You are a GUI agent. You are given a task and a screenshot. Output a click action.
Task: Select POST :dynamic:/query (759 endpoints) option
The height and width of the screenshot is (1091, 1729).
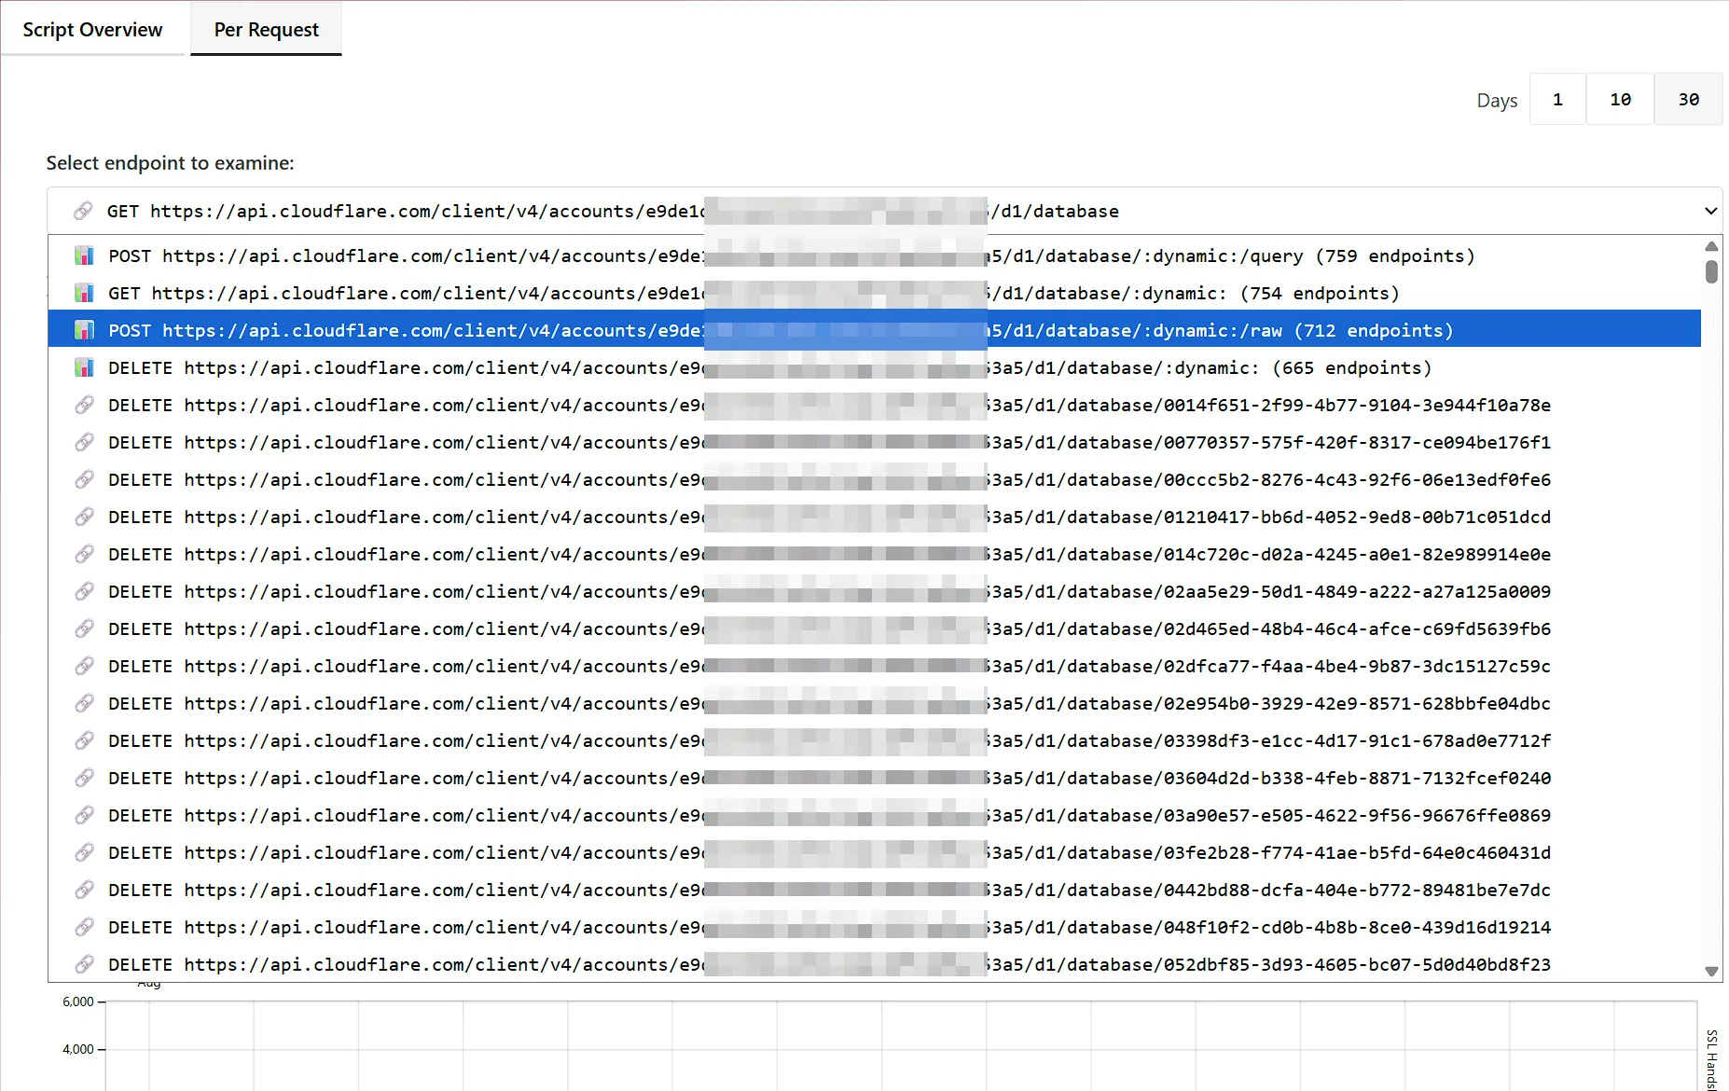875,255
